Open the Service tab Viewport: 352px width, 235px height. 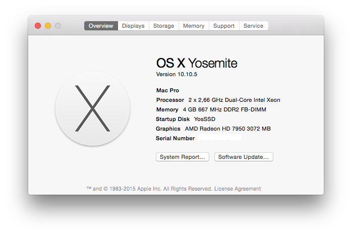pos(253,26)
